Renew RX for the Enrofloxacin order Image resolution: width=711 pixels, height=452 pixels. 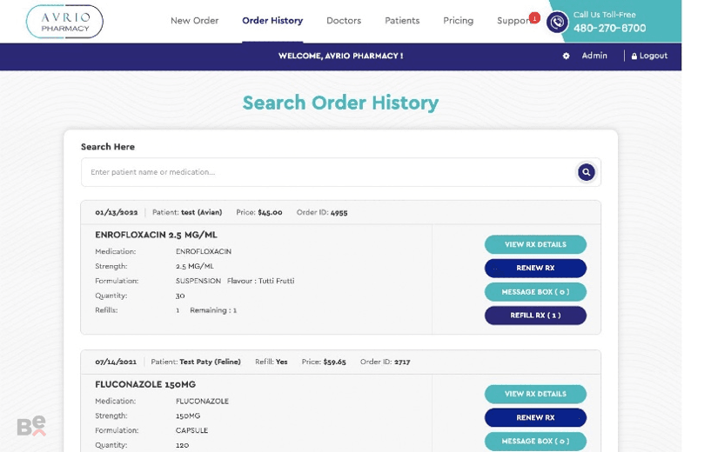tap(535, 268)
